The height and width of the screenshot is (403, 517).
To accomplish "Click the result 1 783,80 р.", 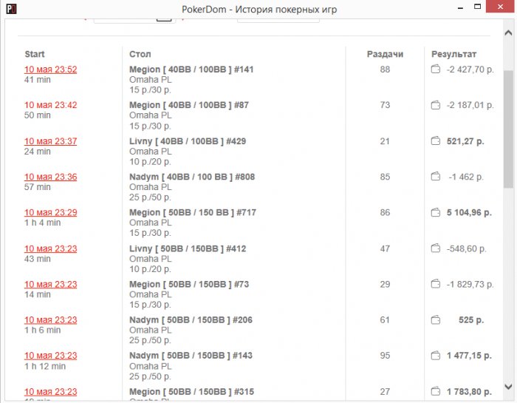I will pyautogui.click(x=469, y=392).
